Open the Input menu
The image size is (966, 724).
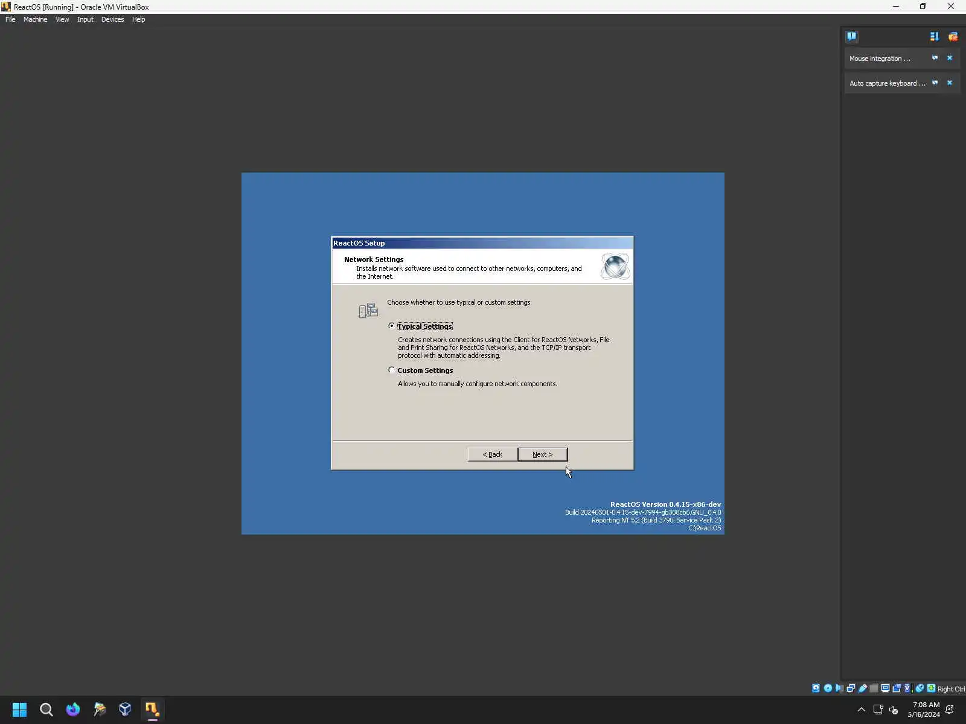(x=85, y=19)
